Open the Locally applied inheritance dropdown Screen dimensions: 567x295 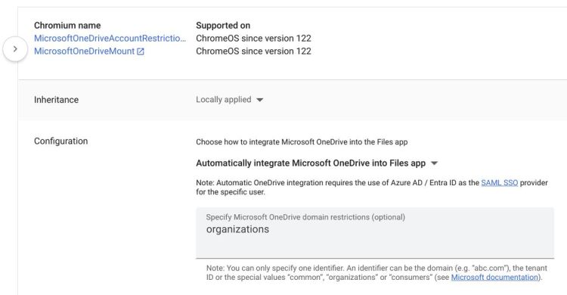[x=230, y=100]
